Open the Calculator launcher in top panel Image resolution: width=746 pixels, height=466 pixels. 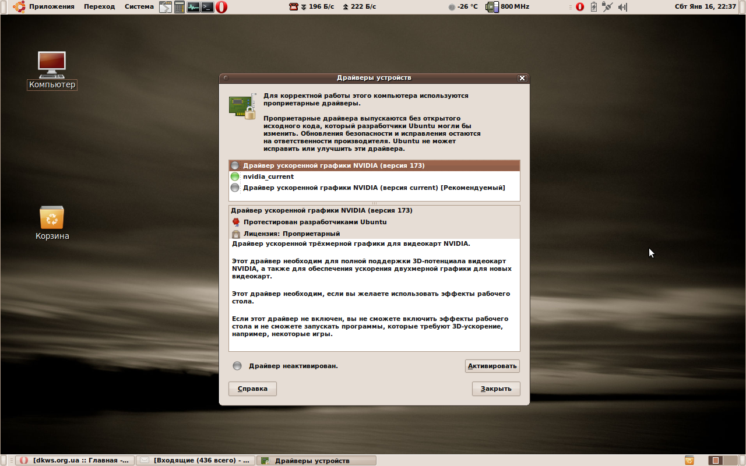click(180, 7)
